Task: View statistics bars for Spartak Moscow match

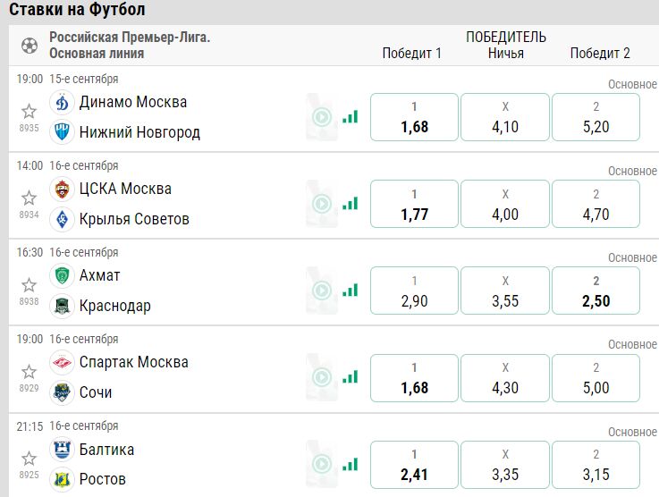Action: [x=350, y=377]
